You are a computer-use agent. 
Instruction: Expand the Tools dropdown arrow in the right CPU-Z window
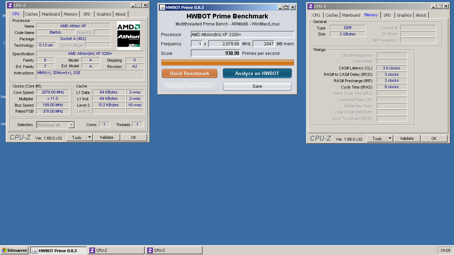point(390,138)
